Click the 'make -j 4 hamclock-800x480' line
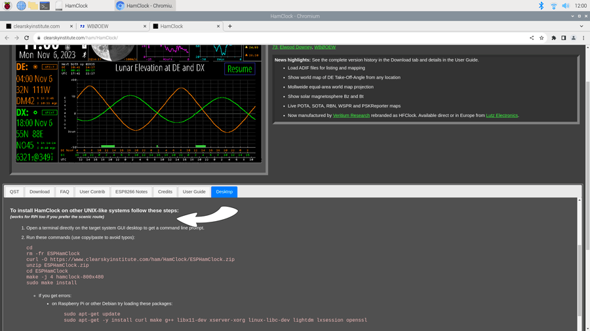 click(x=65, y=277)
